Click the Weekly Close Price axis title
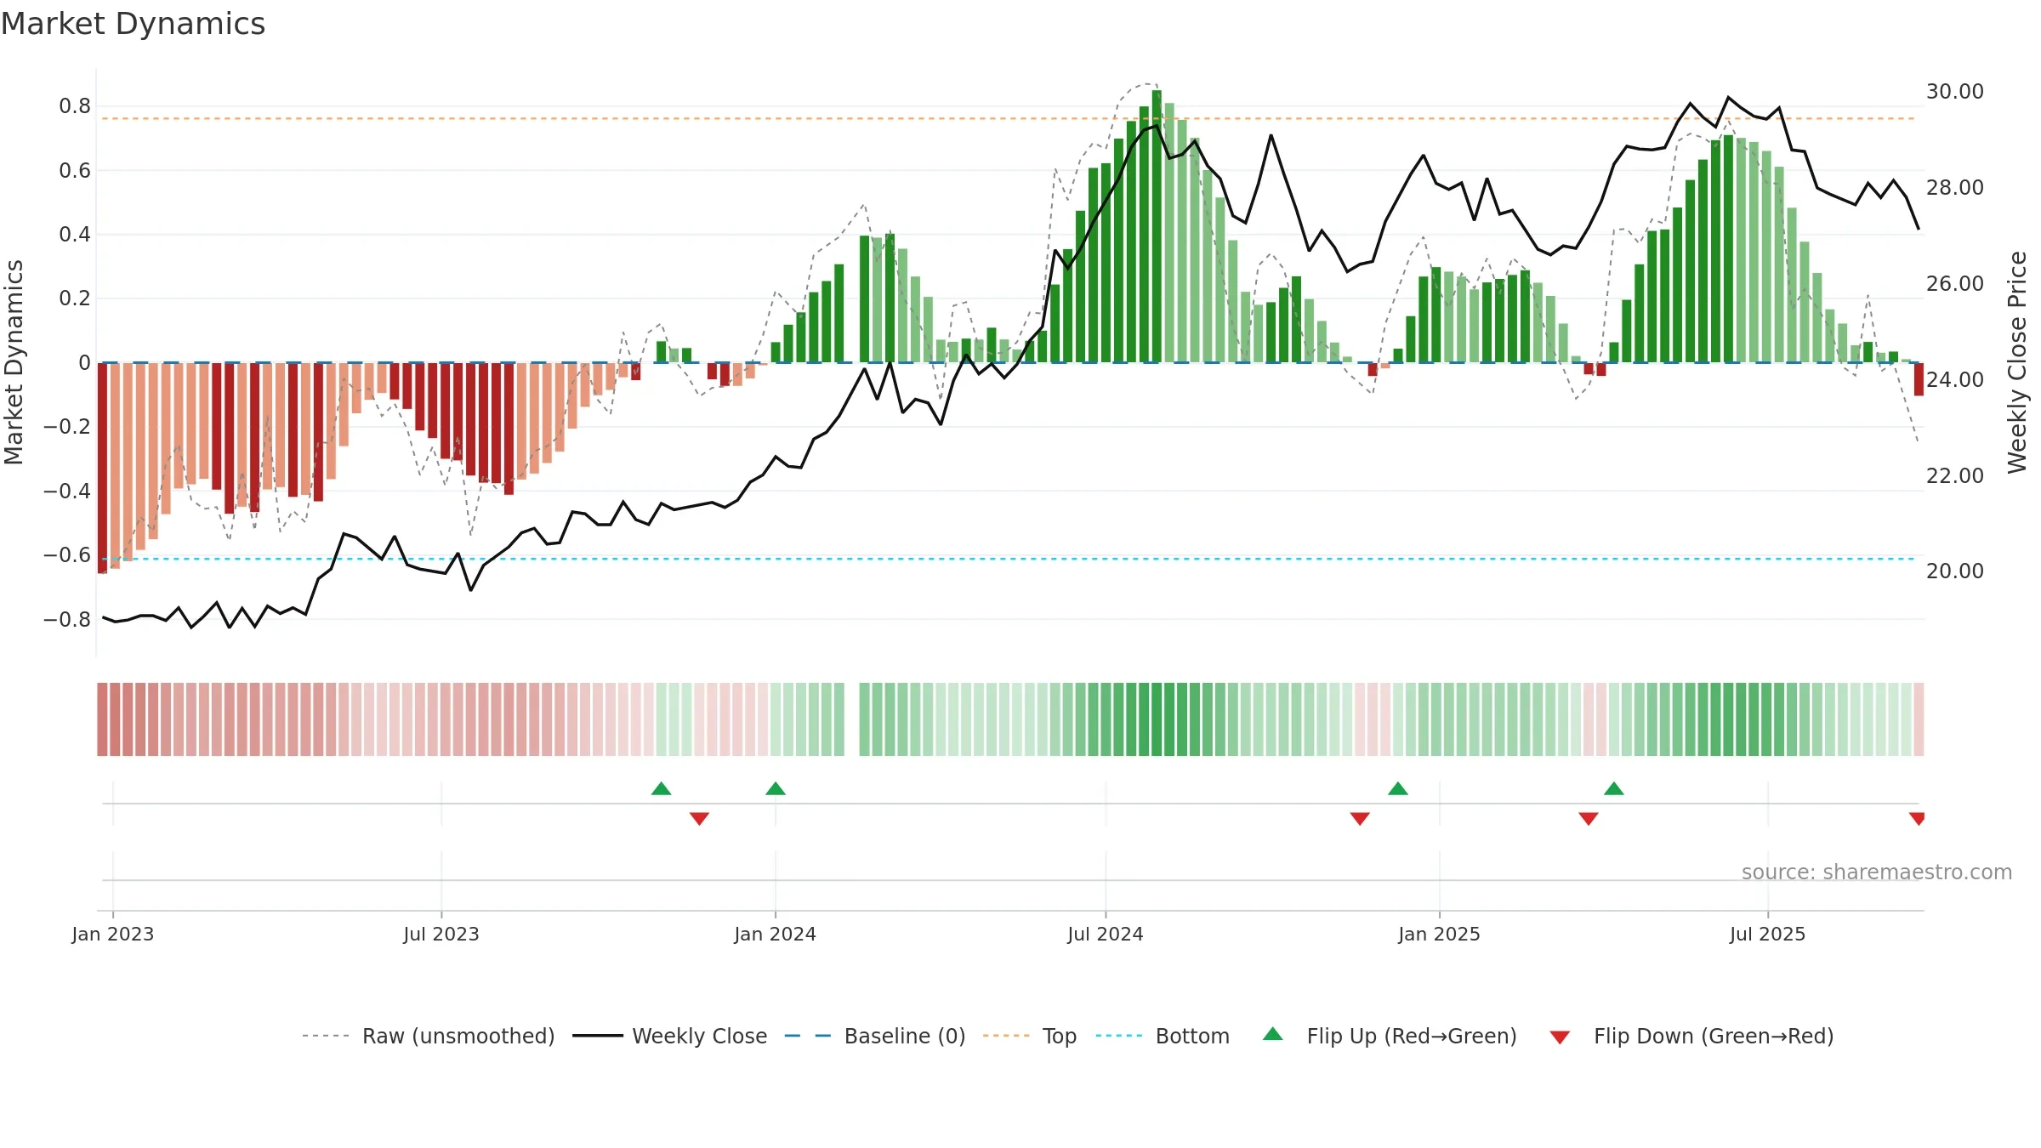Viewport: 2041px width, 1148px height. [2017, 362]
